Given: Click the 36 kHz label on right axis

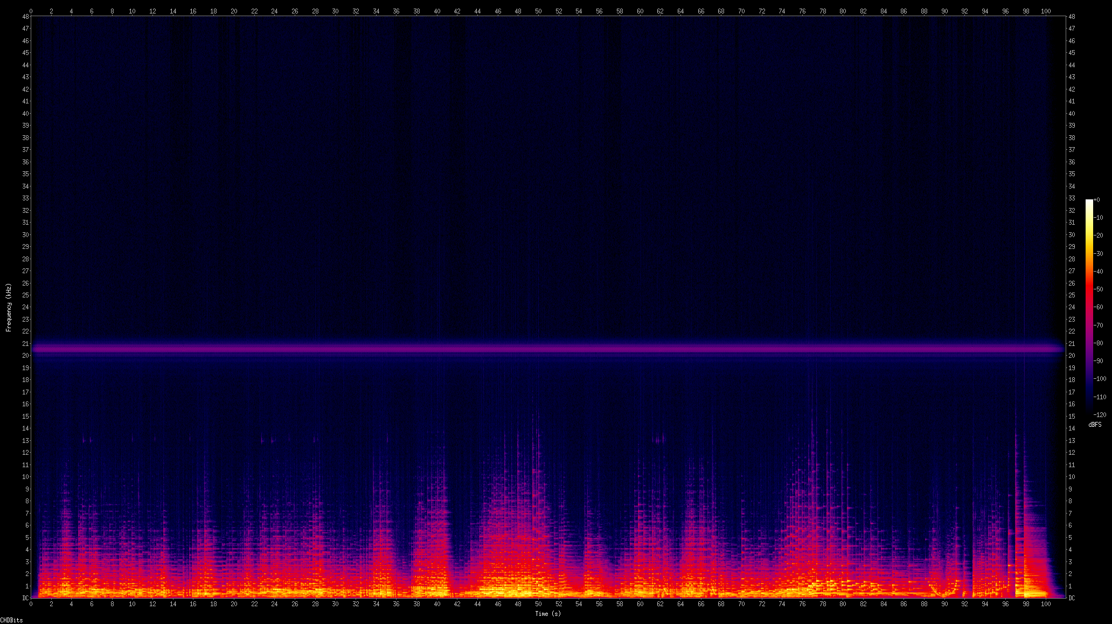Looking at the screenshot, I should [1072, 162].
